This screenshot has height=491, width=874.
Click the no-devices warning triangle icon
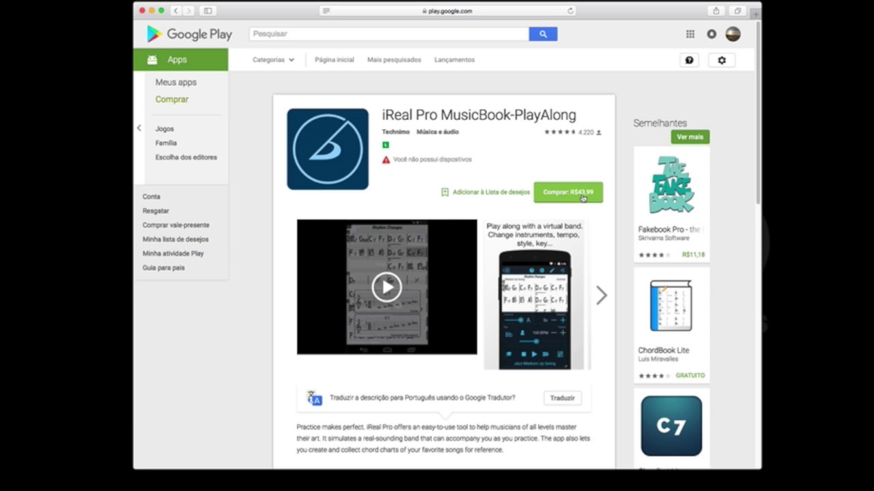tap(386, 160)
